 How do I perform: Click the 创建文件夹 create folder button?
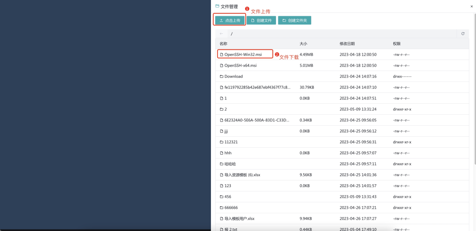point(295,20)
